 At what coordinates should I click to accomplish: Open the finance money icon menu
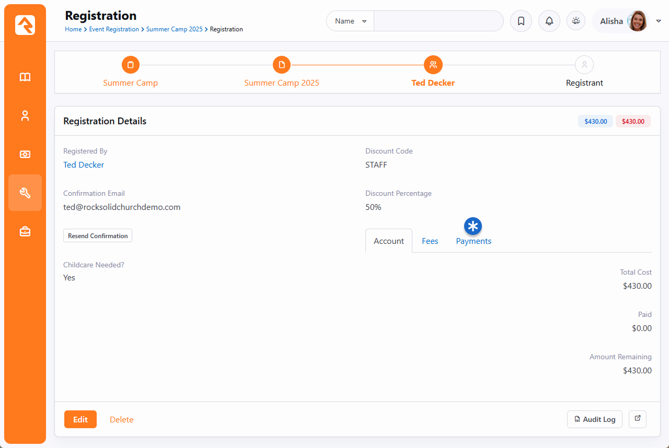[x=25, y=155]
